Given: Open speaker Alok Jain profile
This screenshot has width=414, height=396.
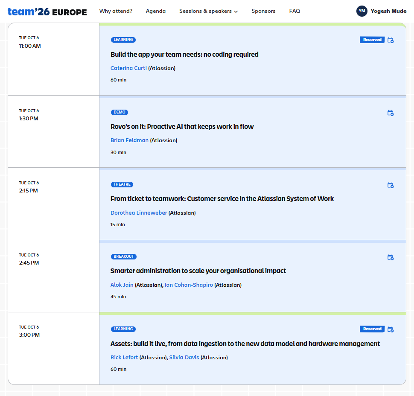Looking at the screenshot, I should click(122, 285).
